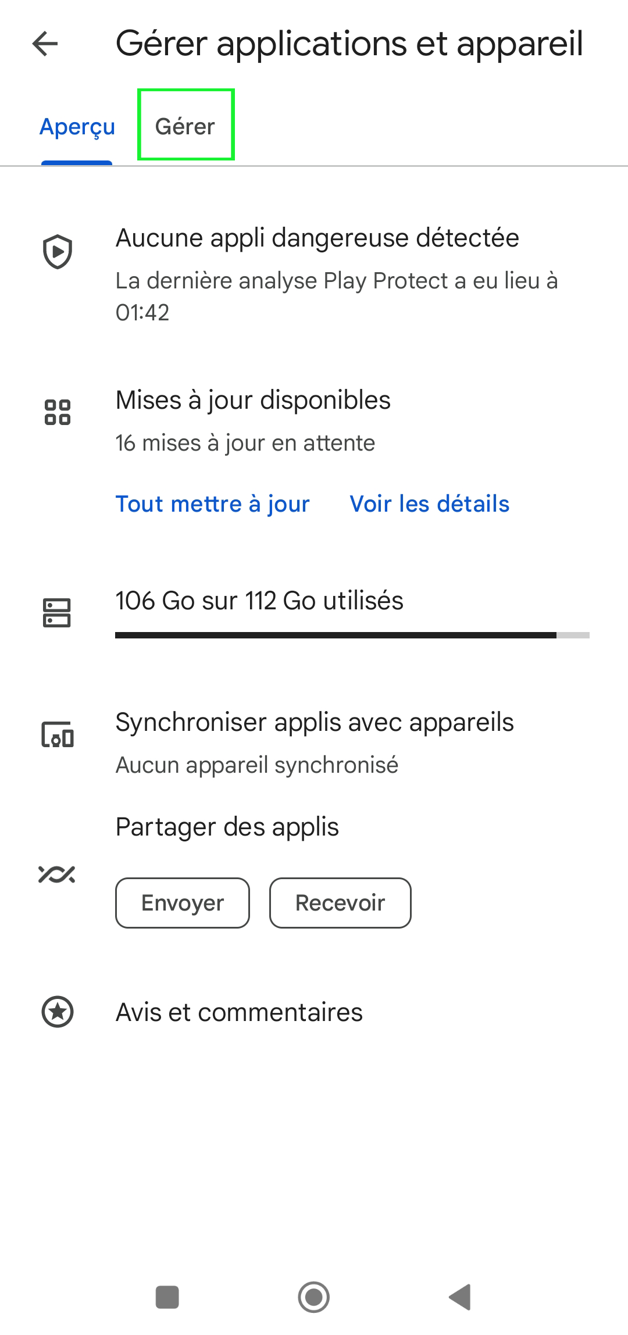Tap Android back triangle button

coord(460,1297)
